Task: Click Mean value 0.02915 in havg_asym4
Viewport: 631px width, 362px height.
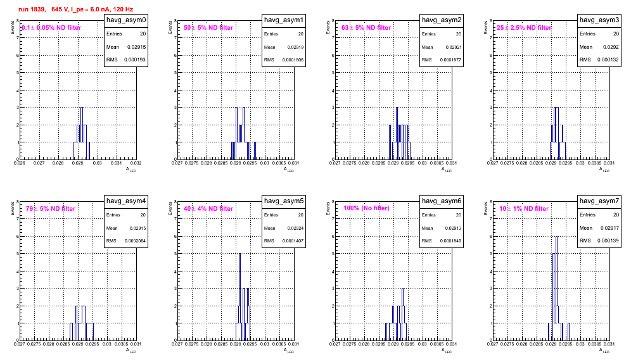Action: [x=137, y=228]
